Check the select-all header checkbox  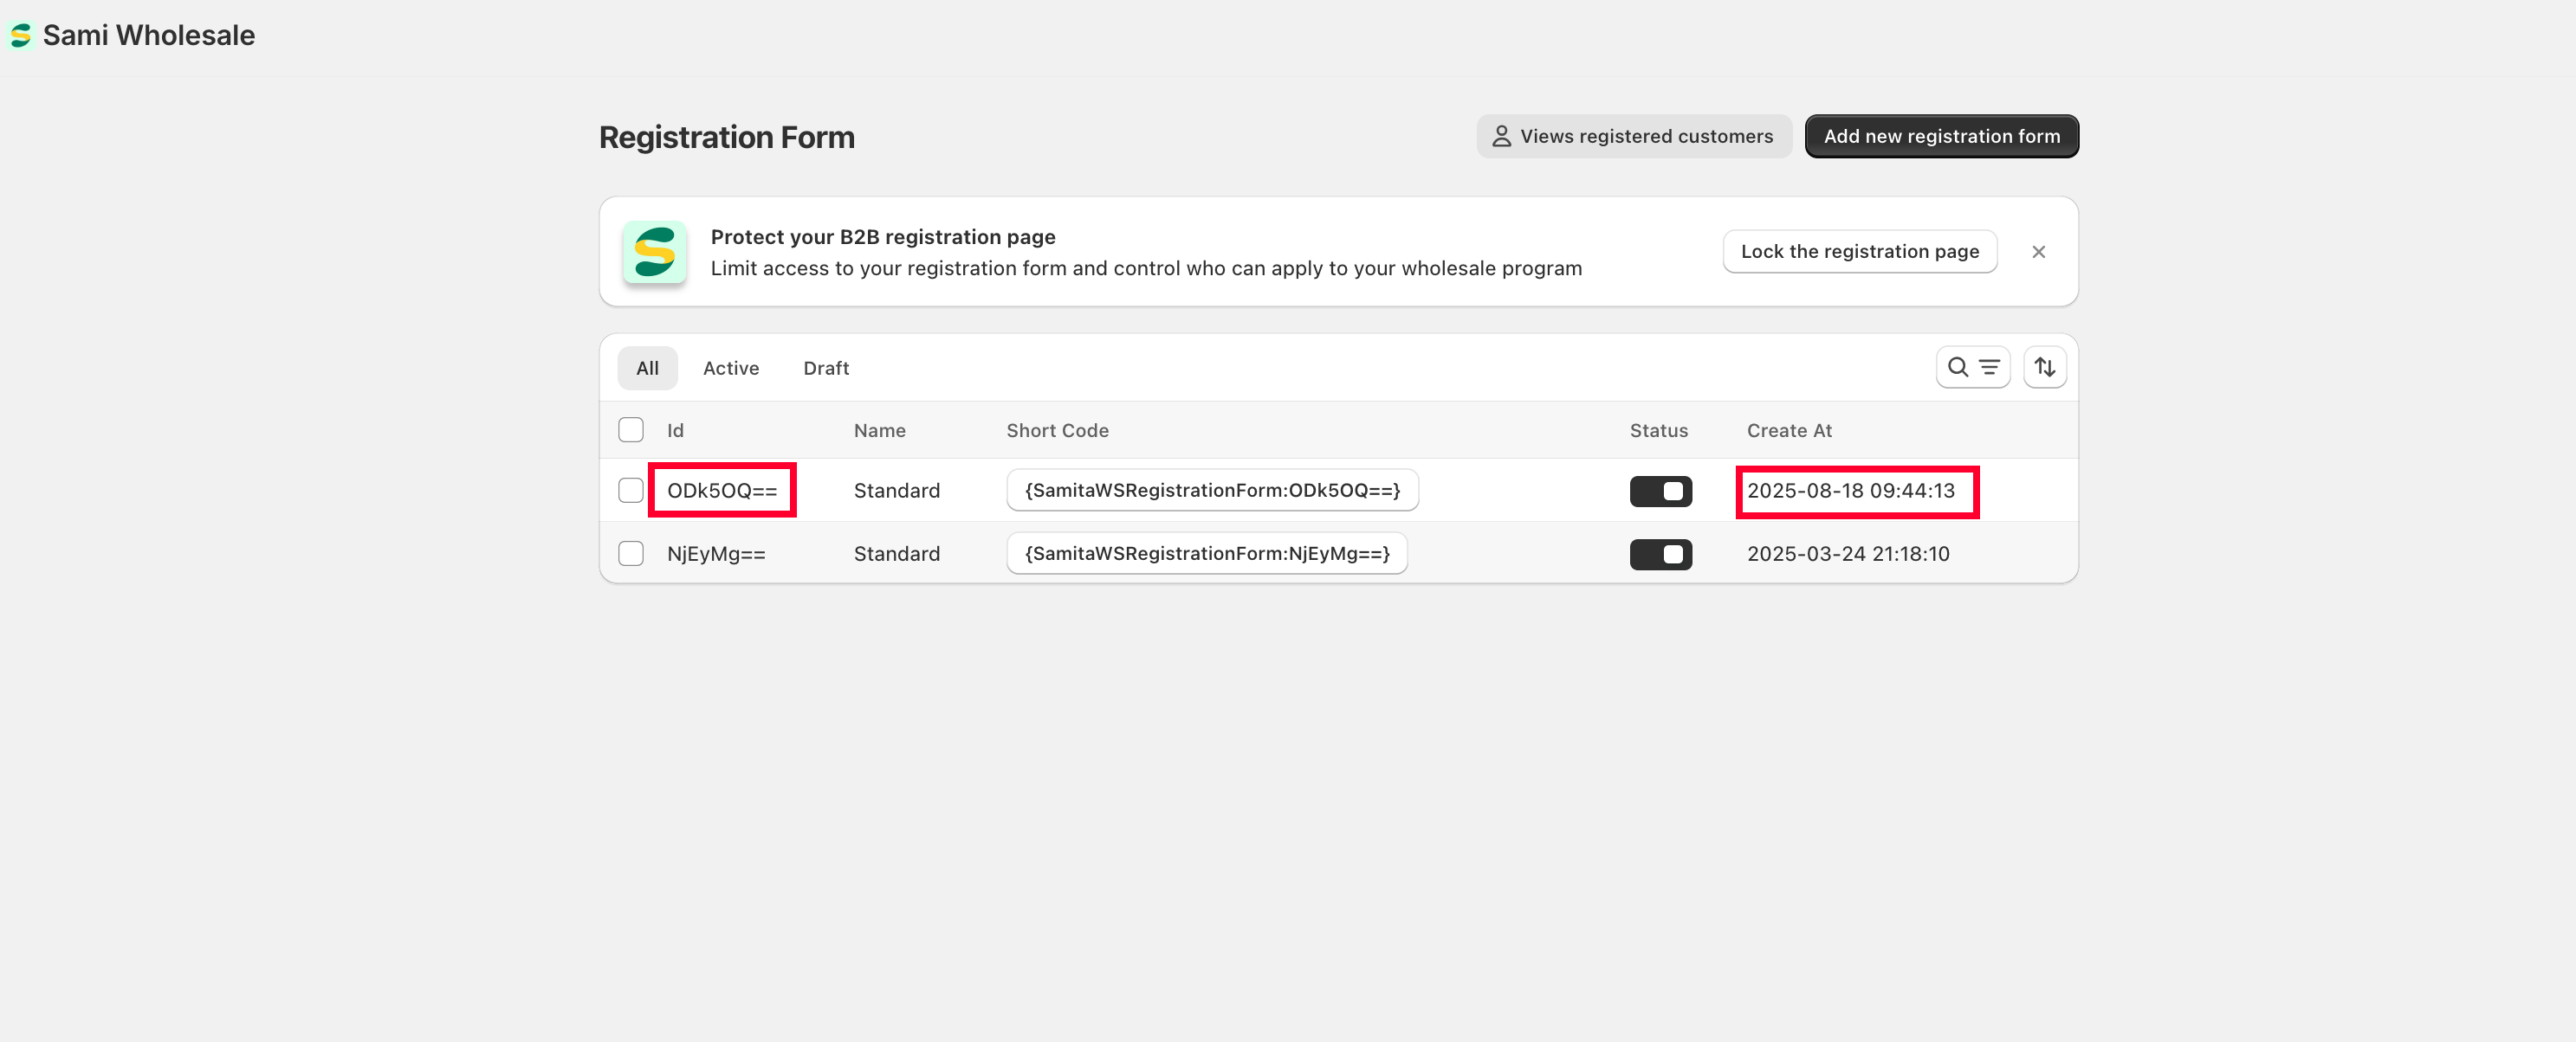[x=631, y=429]
